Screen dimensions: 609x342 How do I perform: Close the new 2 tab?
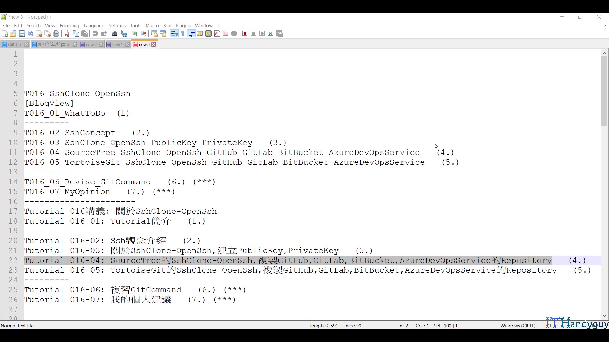click(x=101, y=44)
